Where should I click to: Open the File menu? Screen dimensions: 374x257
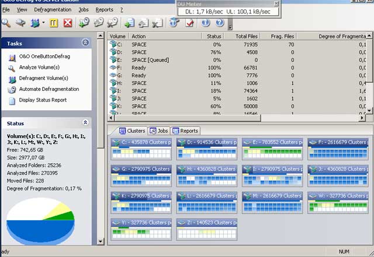[6, 10]
